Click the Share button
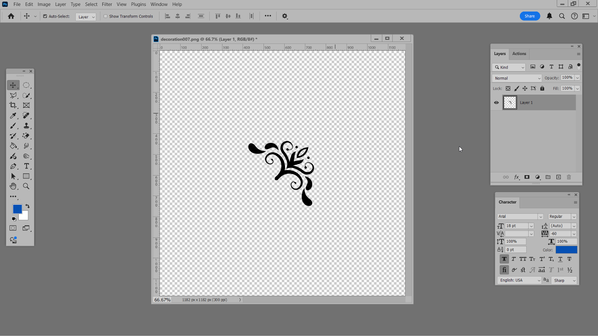 pos(529,16)
